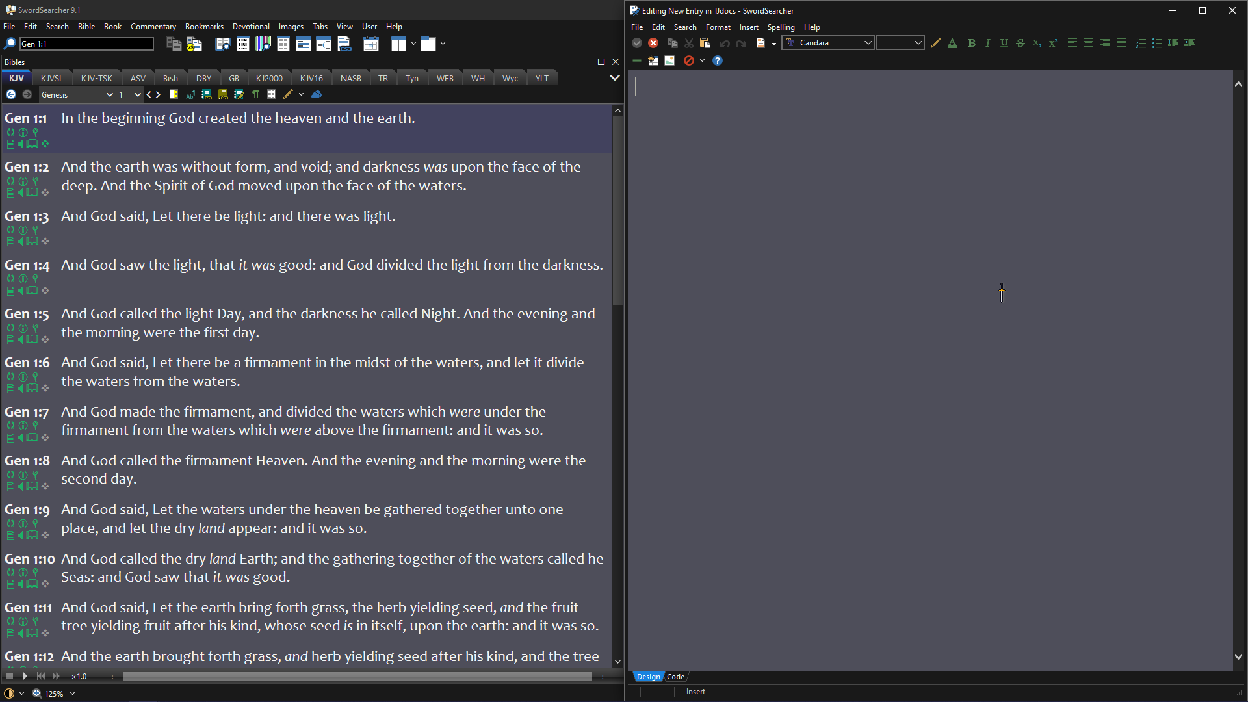This screenshot has height=702, width=1248.
Task: Toggle italic formatting in editor
Action: [x=988, y=43]
